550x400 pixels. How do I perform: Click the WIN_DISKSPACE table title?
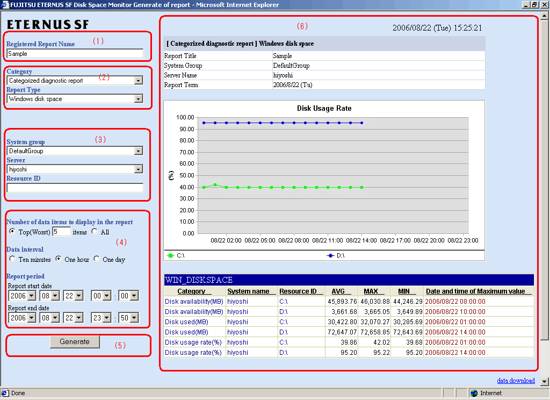point(199,280)
